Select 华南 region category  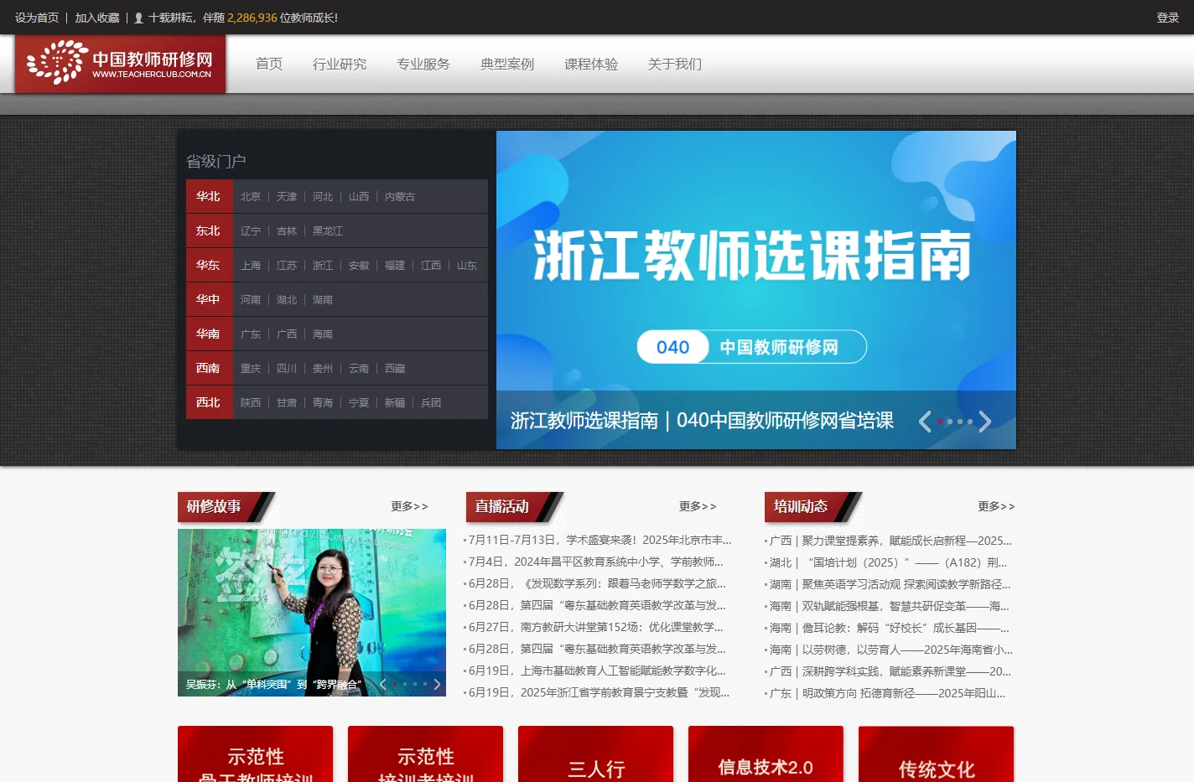coord(209,334)
